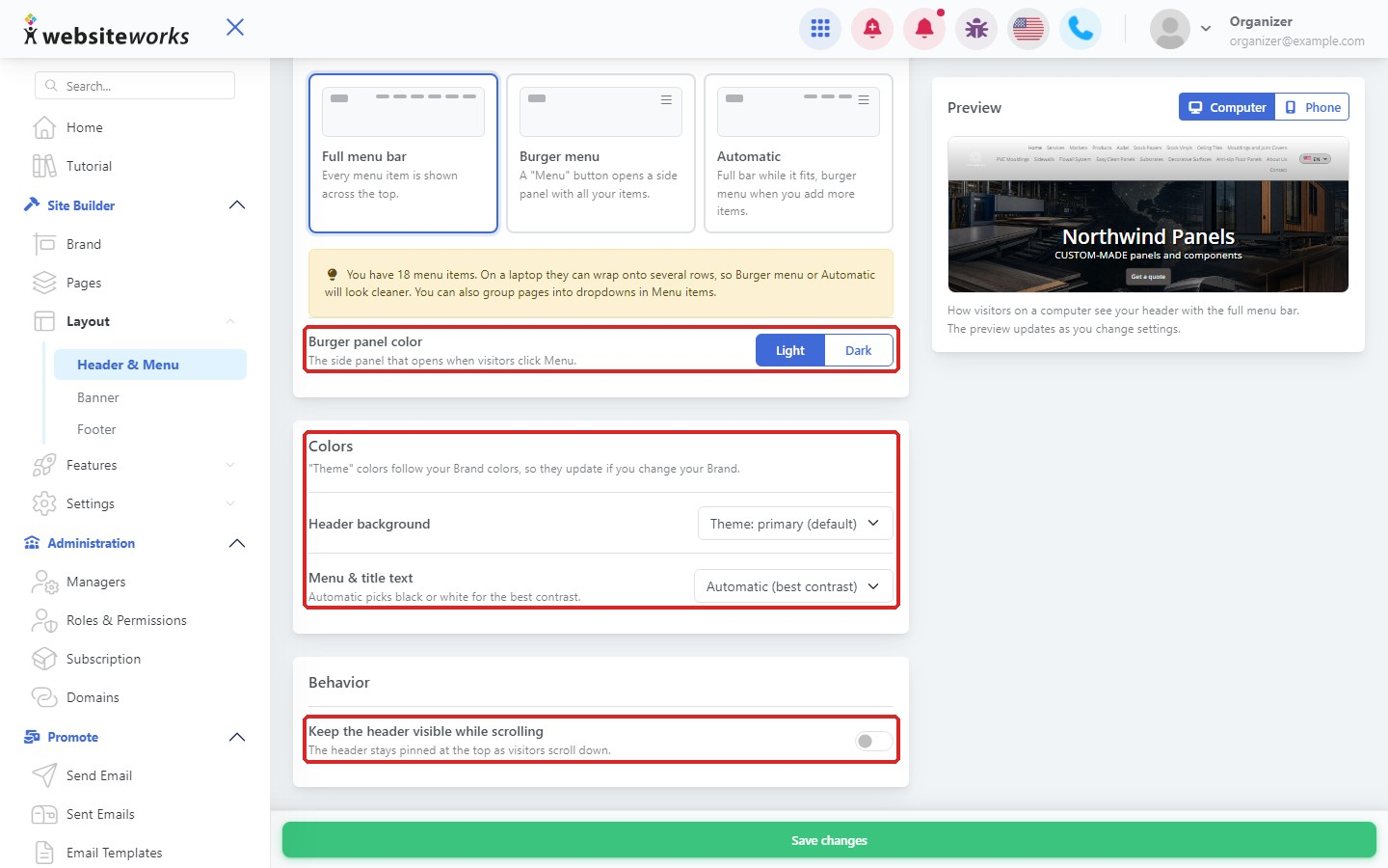Click the pink alert bell with plus icon
This screenshot has height=868, width=1388.
click(x=872, y=29)
